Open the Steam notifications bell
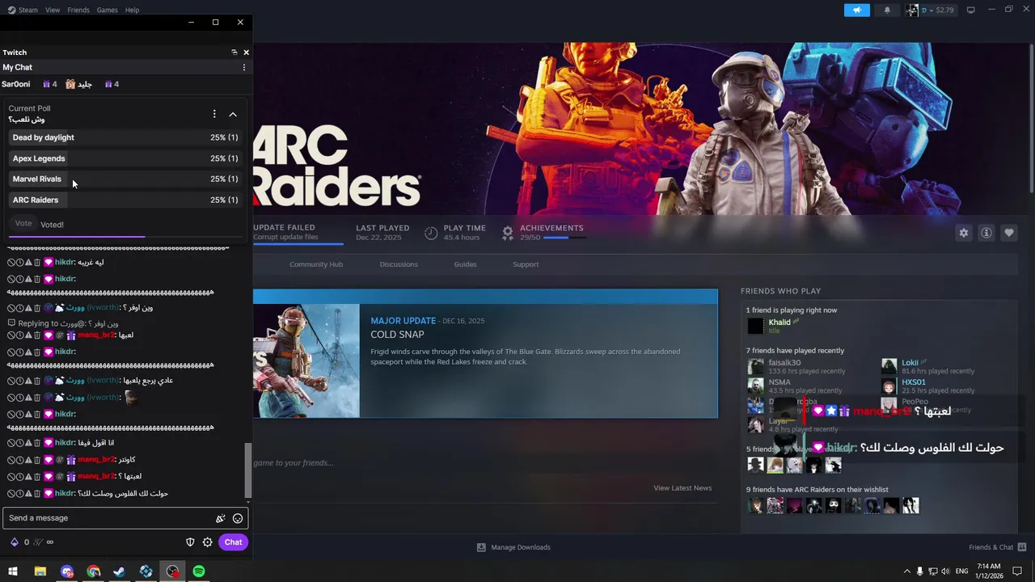1035x582 pixels. pyautogui.click(x=887, y=10)
